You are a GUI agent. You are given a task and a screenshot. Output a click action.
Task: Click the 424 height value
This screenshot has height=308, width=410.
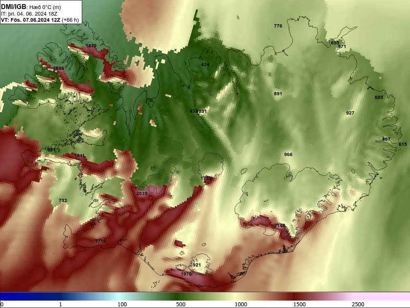pos(205,64)
